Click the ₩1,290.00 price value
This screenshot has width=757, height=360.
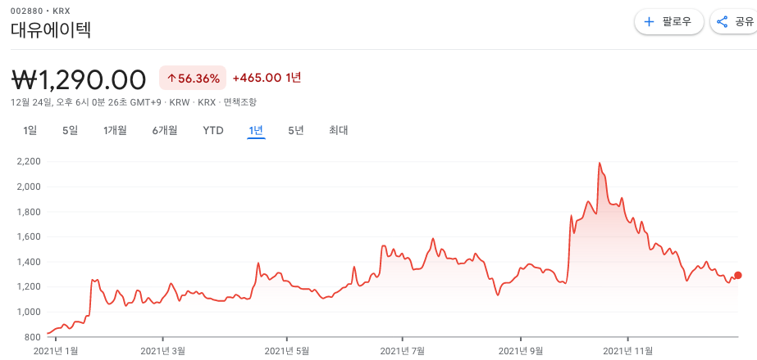(78, 79)
